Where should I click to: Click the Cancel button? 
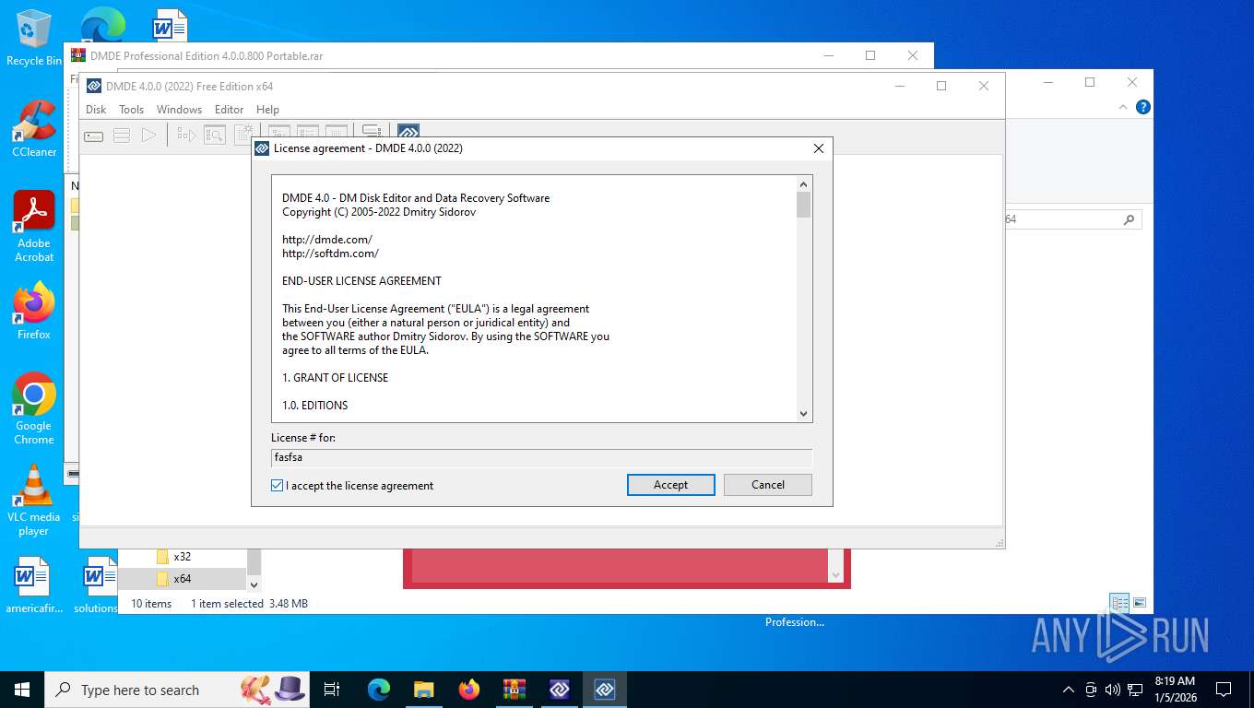click(x=767, y=485)
